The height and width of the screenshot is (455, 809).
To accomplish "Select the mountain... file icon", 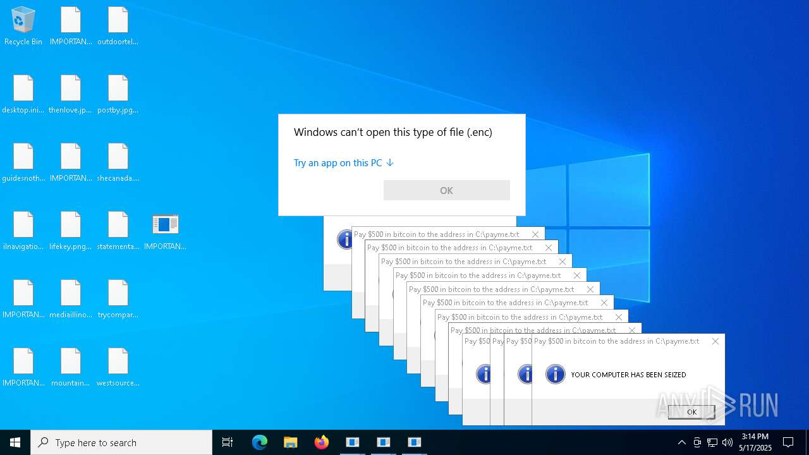I will pos(71,368).
